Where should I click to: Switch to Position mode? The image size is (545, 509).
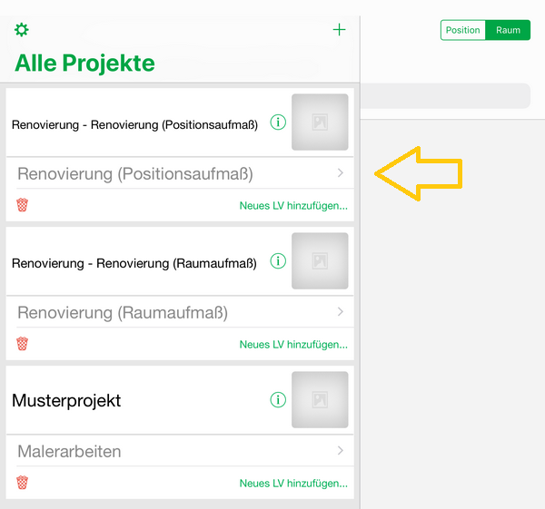pyautogui.click(x=463, y=30)
